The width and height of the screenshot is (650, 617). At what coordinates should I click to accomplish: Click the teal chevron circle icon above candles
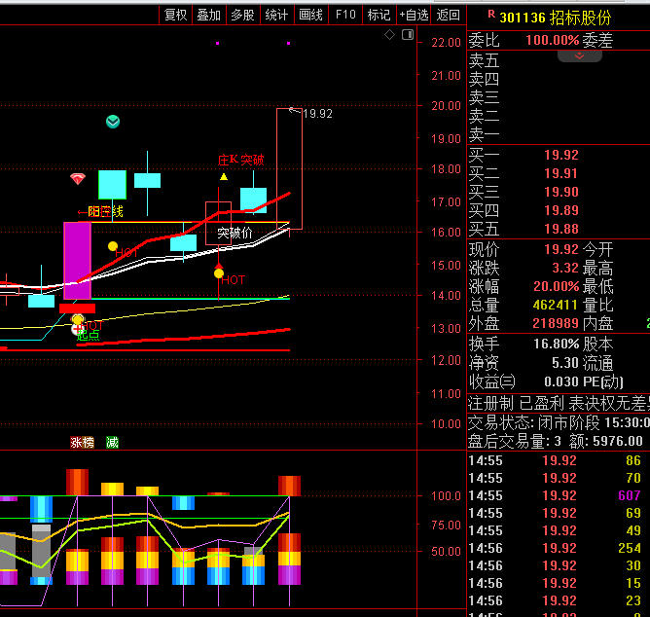114,122
